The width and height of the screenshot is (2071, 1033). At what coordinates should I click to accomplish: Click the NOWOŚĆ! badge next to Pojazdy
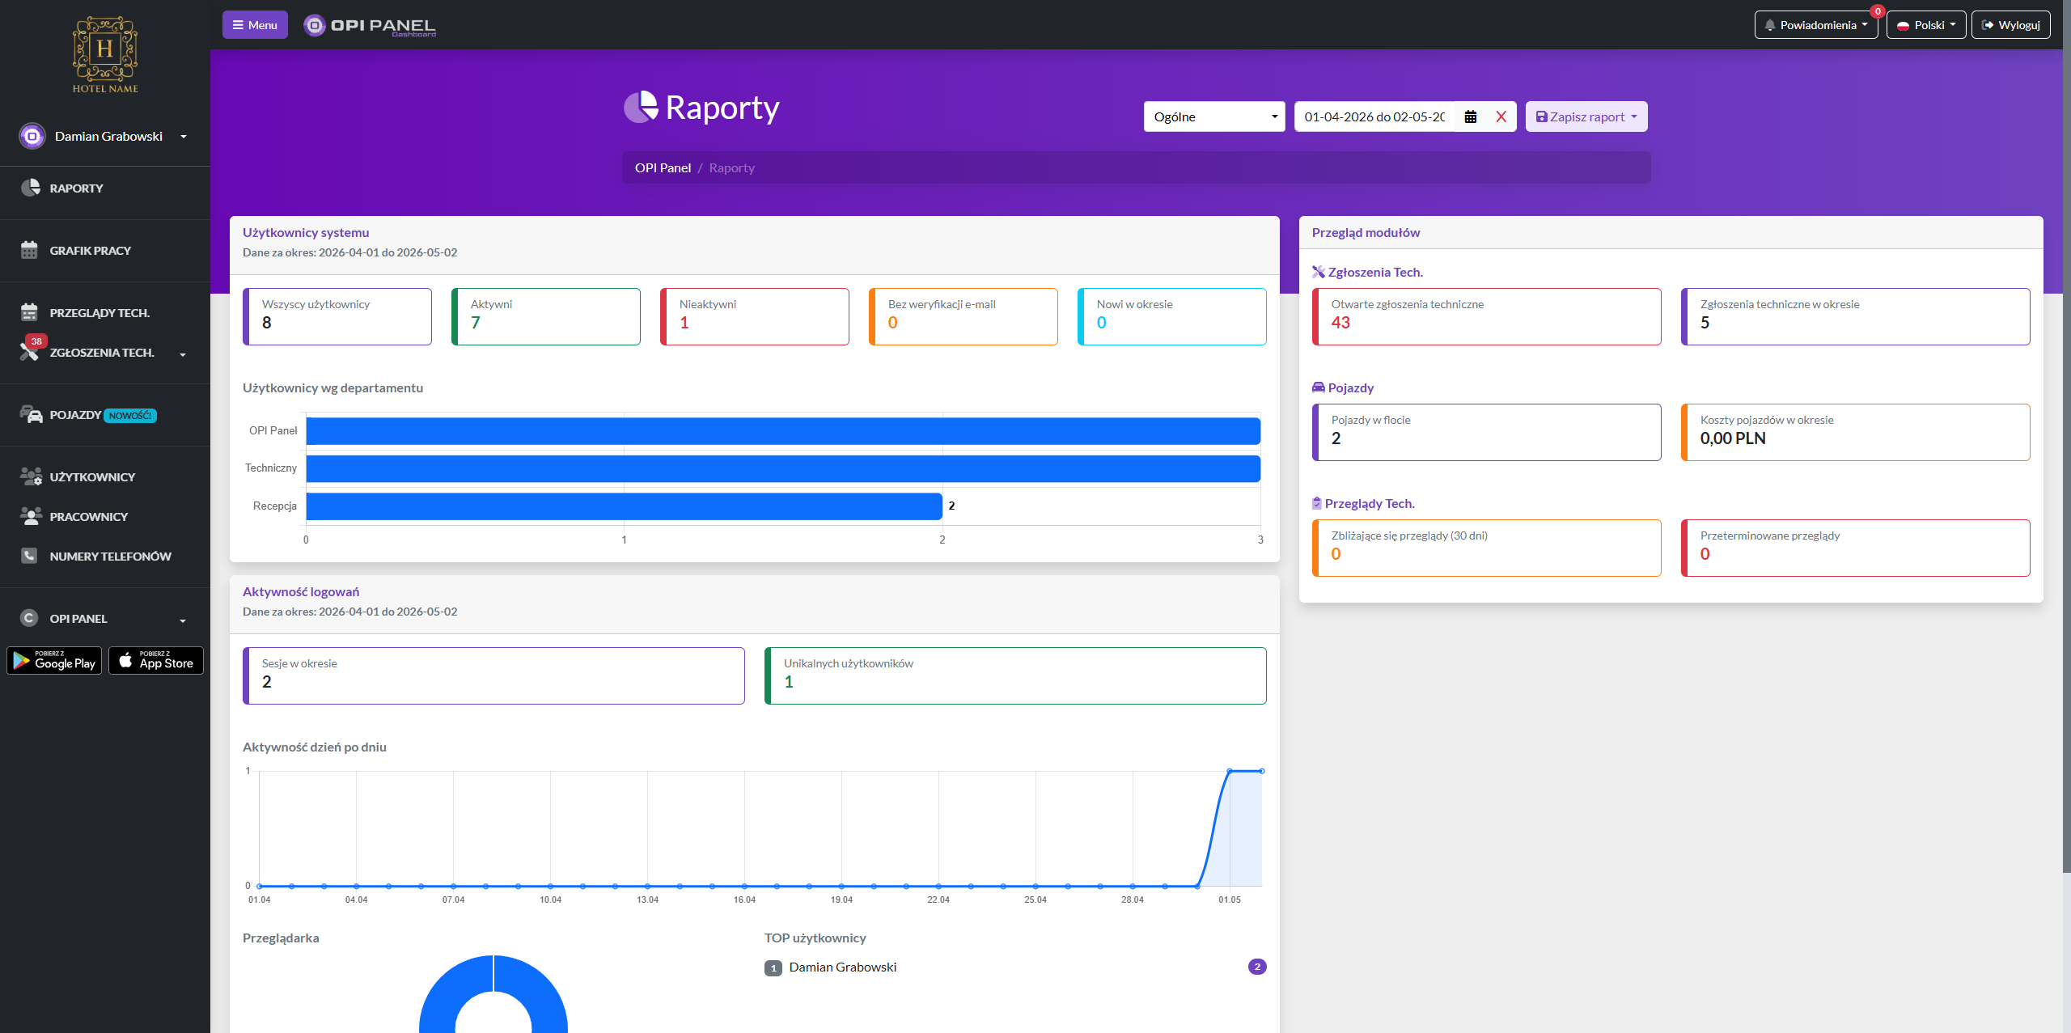click(130, 415)
